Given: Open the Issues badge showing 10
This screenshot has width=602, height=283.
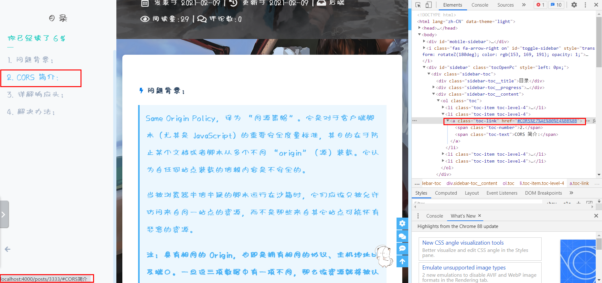Looking at the screenshot, I should 556,5.
